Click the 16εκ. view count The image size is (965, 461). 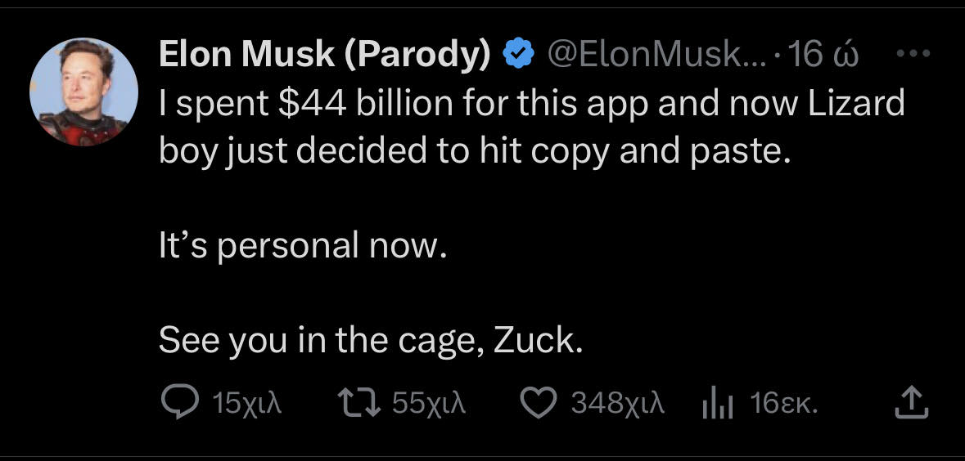coord(785,403)
